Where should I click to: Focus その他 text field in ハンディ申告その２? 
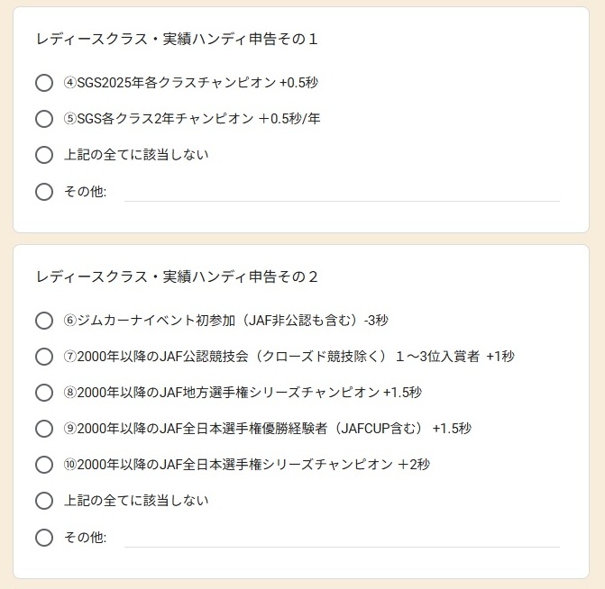pyautogui.click(x=341, y=537)
